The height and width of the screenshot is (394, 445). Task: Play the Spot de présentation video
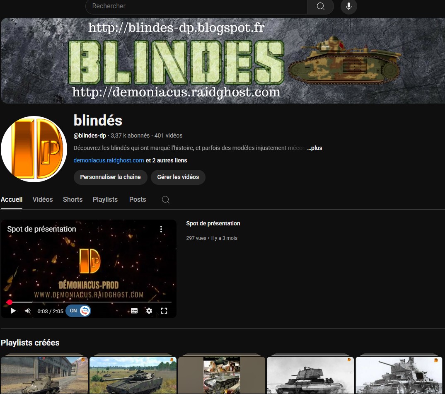[x=13, y=311]
